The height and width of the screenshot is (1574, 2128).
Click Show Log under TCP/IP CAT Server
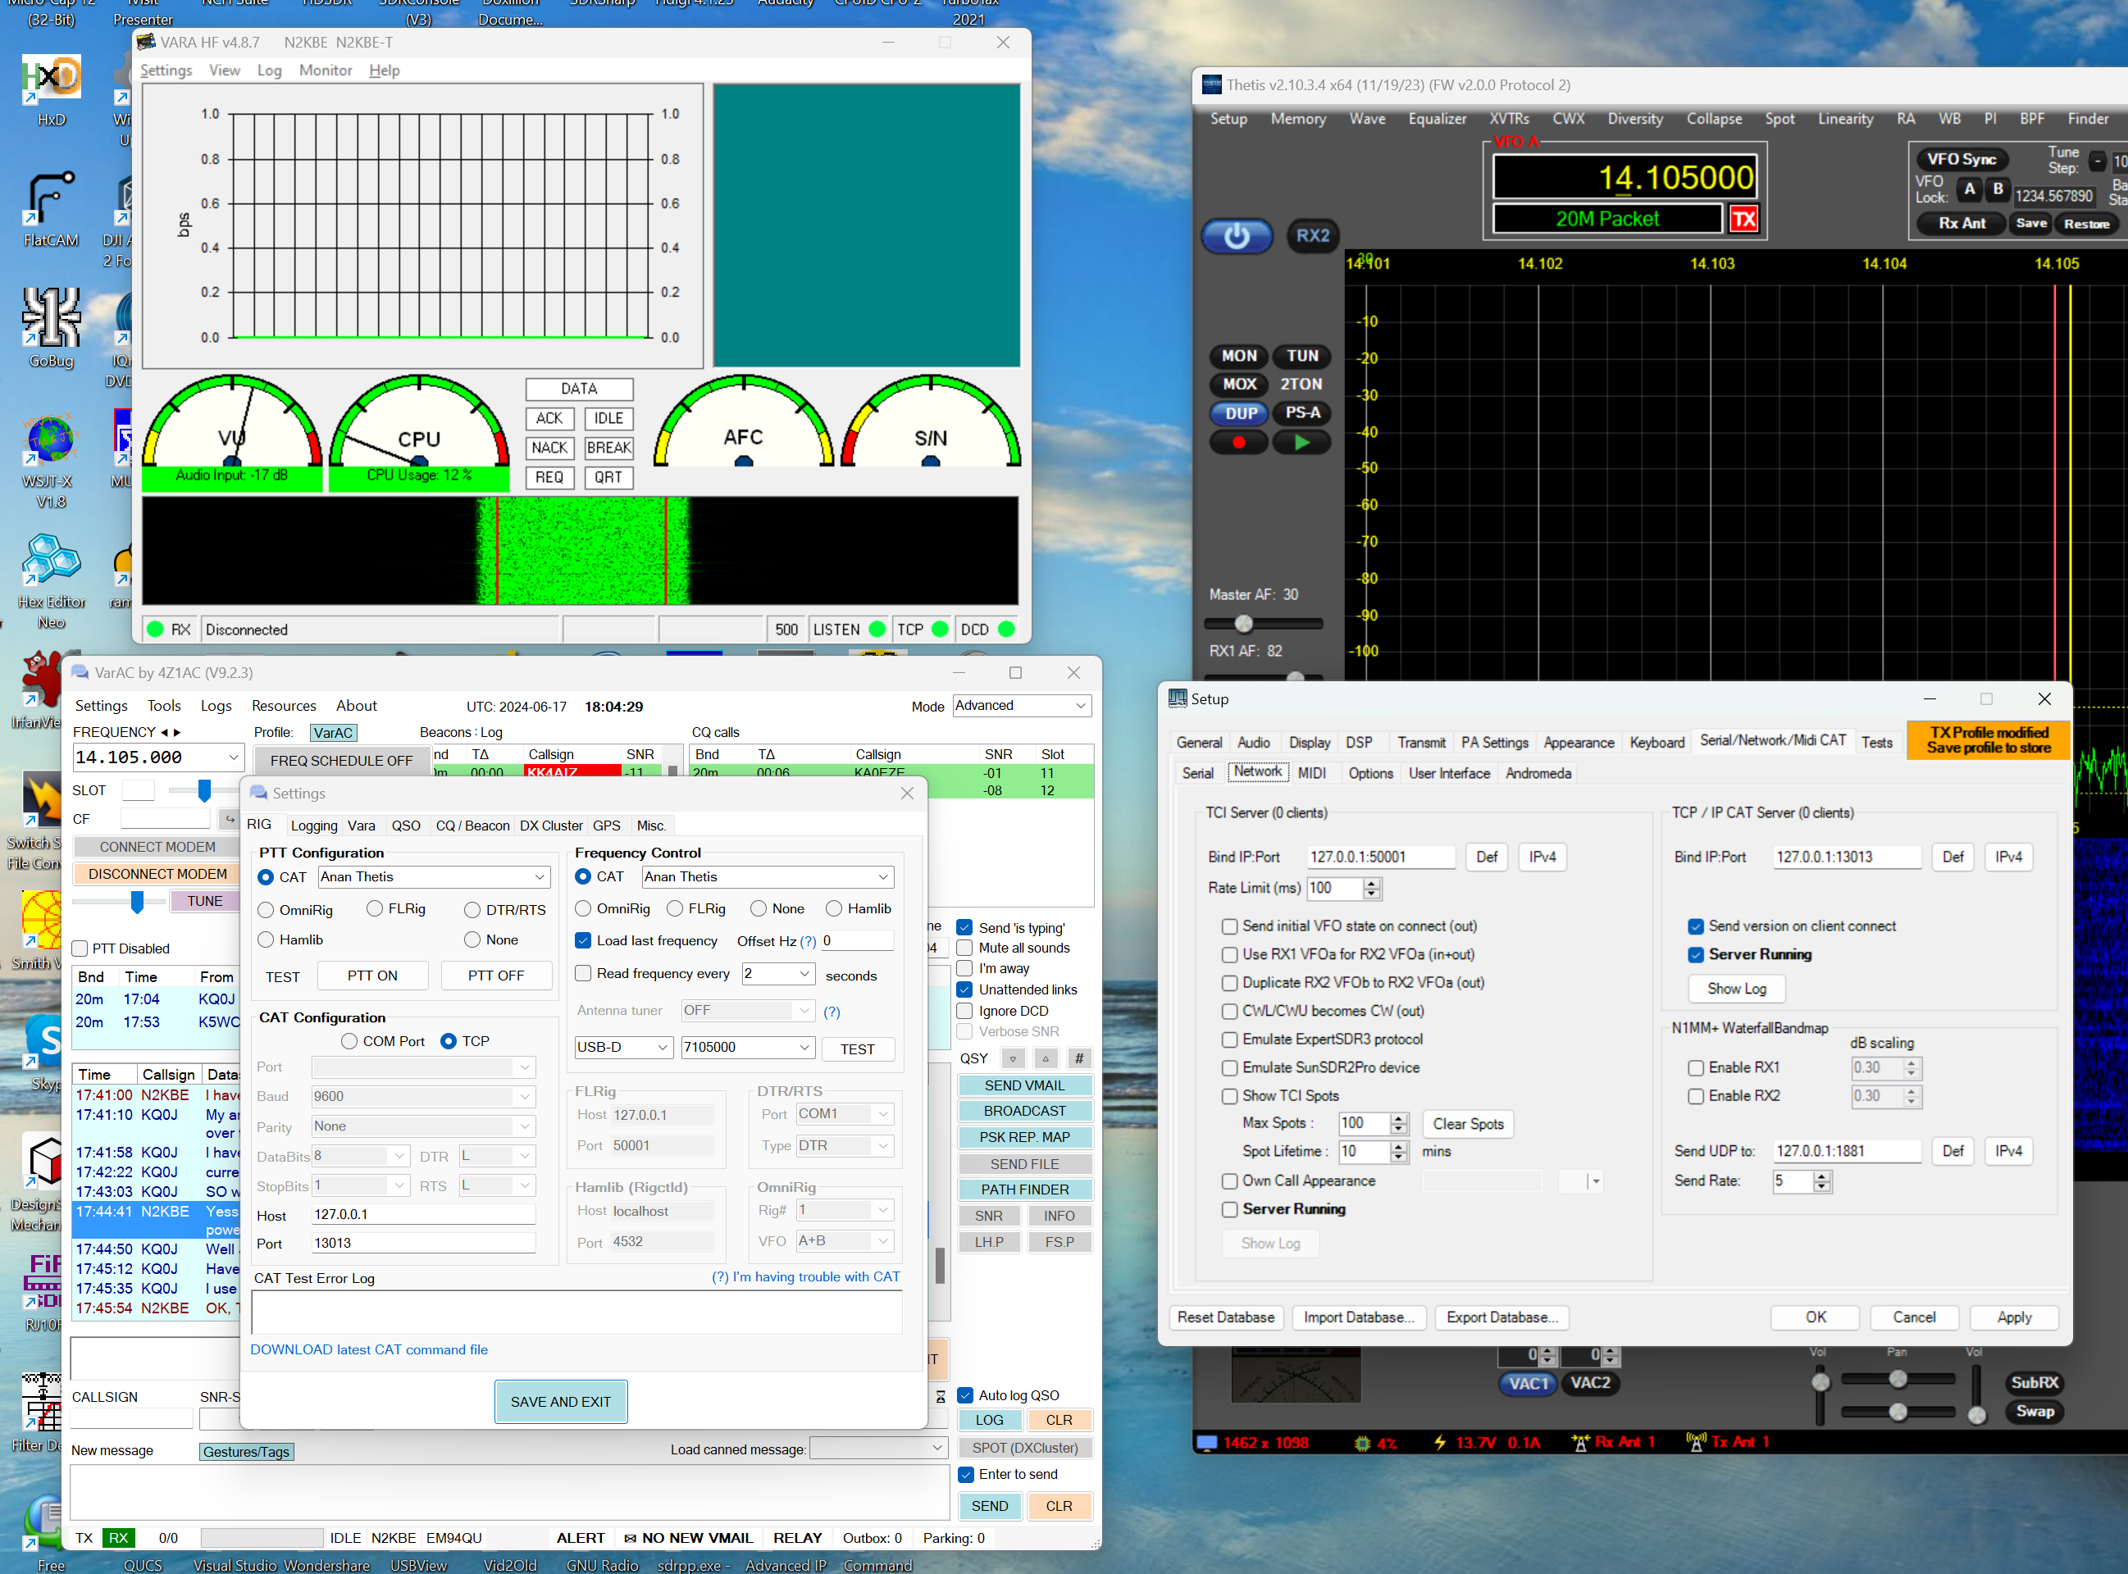click(1736, 989)
